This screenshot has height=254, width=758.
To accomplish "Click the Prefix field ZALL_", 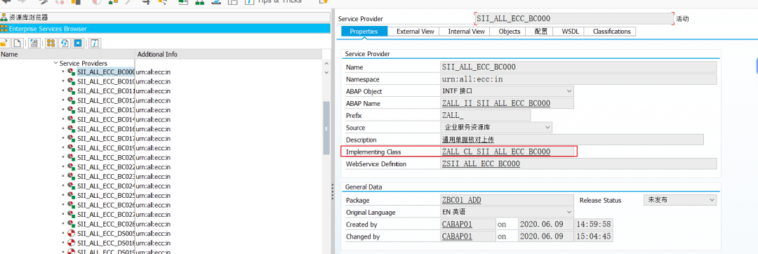I will tap(486, 115).
